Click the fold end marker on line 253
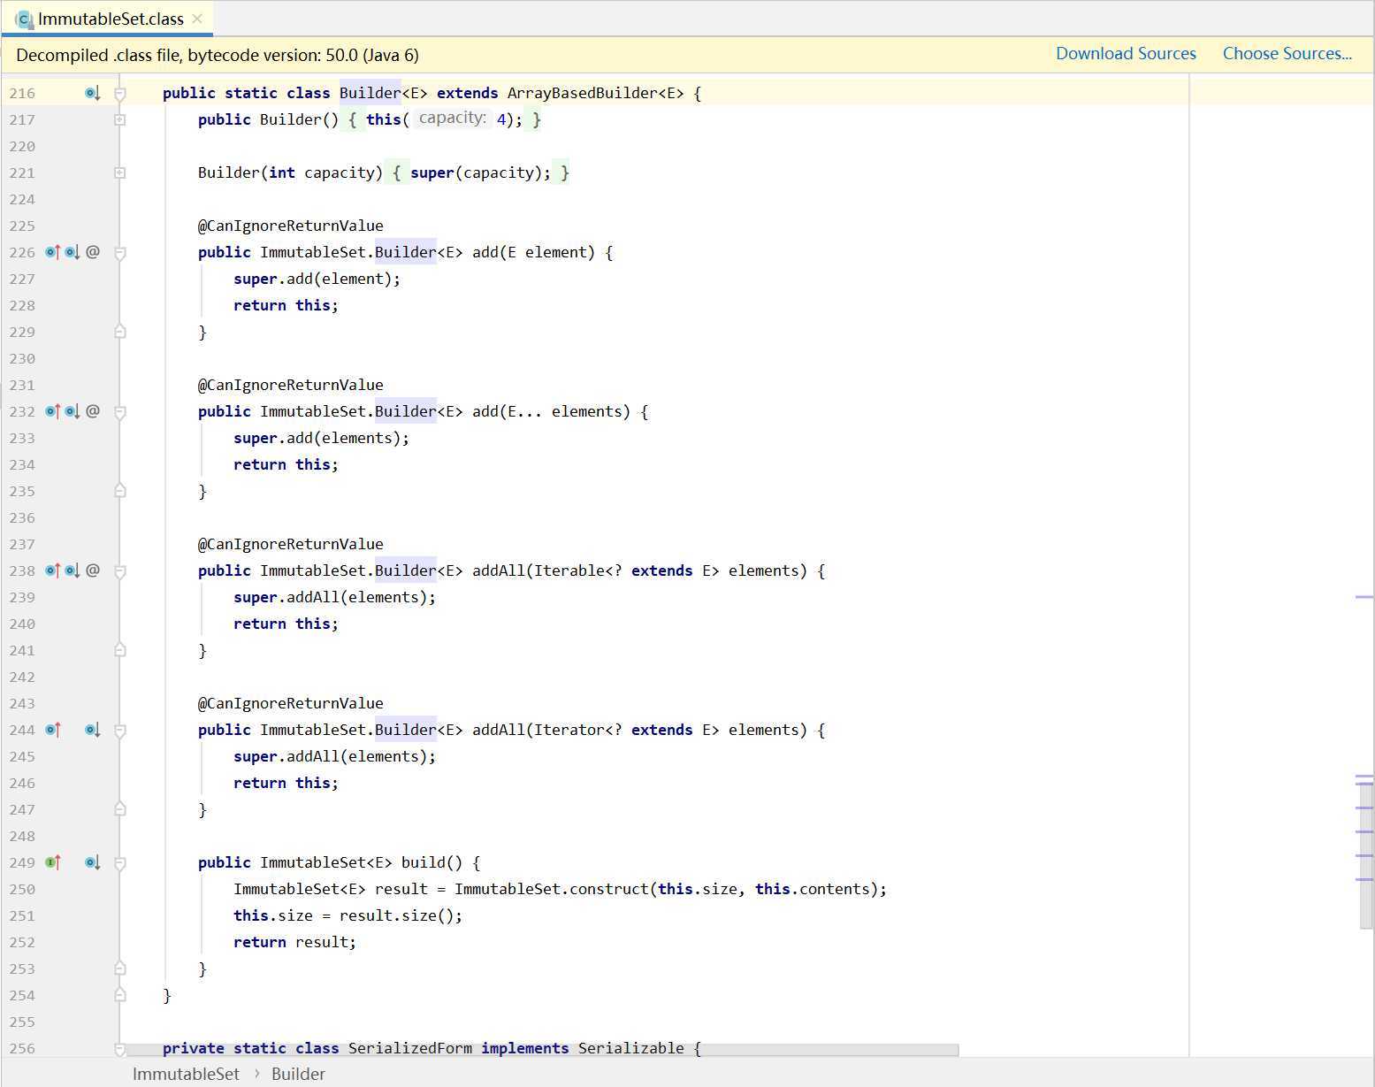The width and height of the screenshot is (1375, 1087). coord(120,968)
